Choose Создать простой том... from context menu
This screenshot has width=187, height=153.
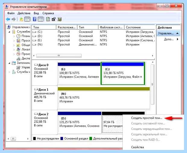[x=147, y=118]
